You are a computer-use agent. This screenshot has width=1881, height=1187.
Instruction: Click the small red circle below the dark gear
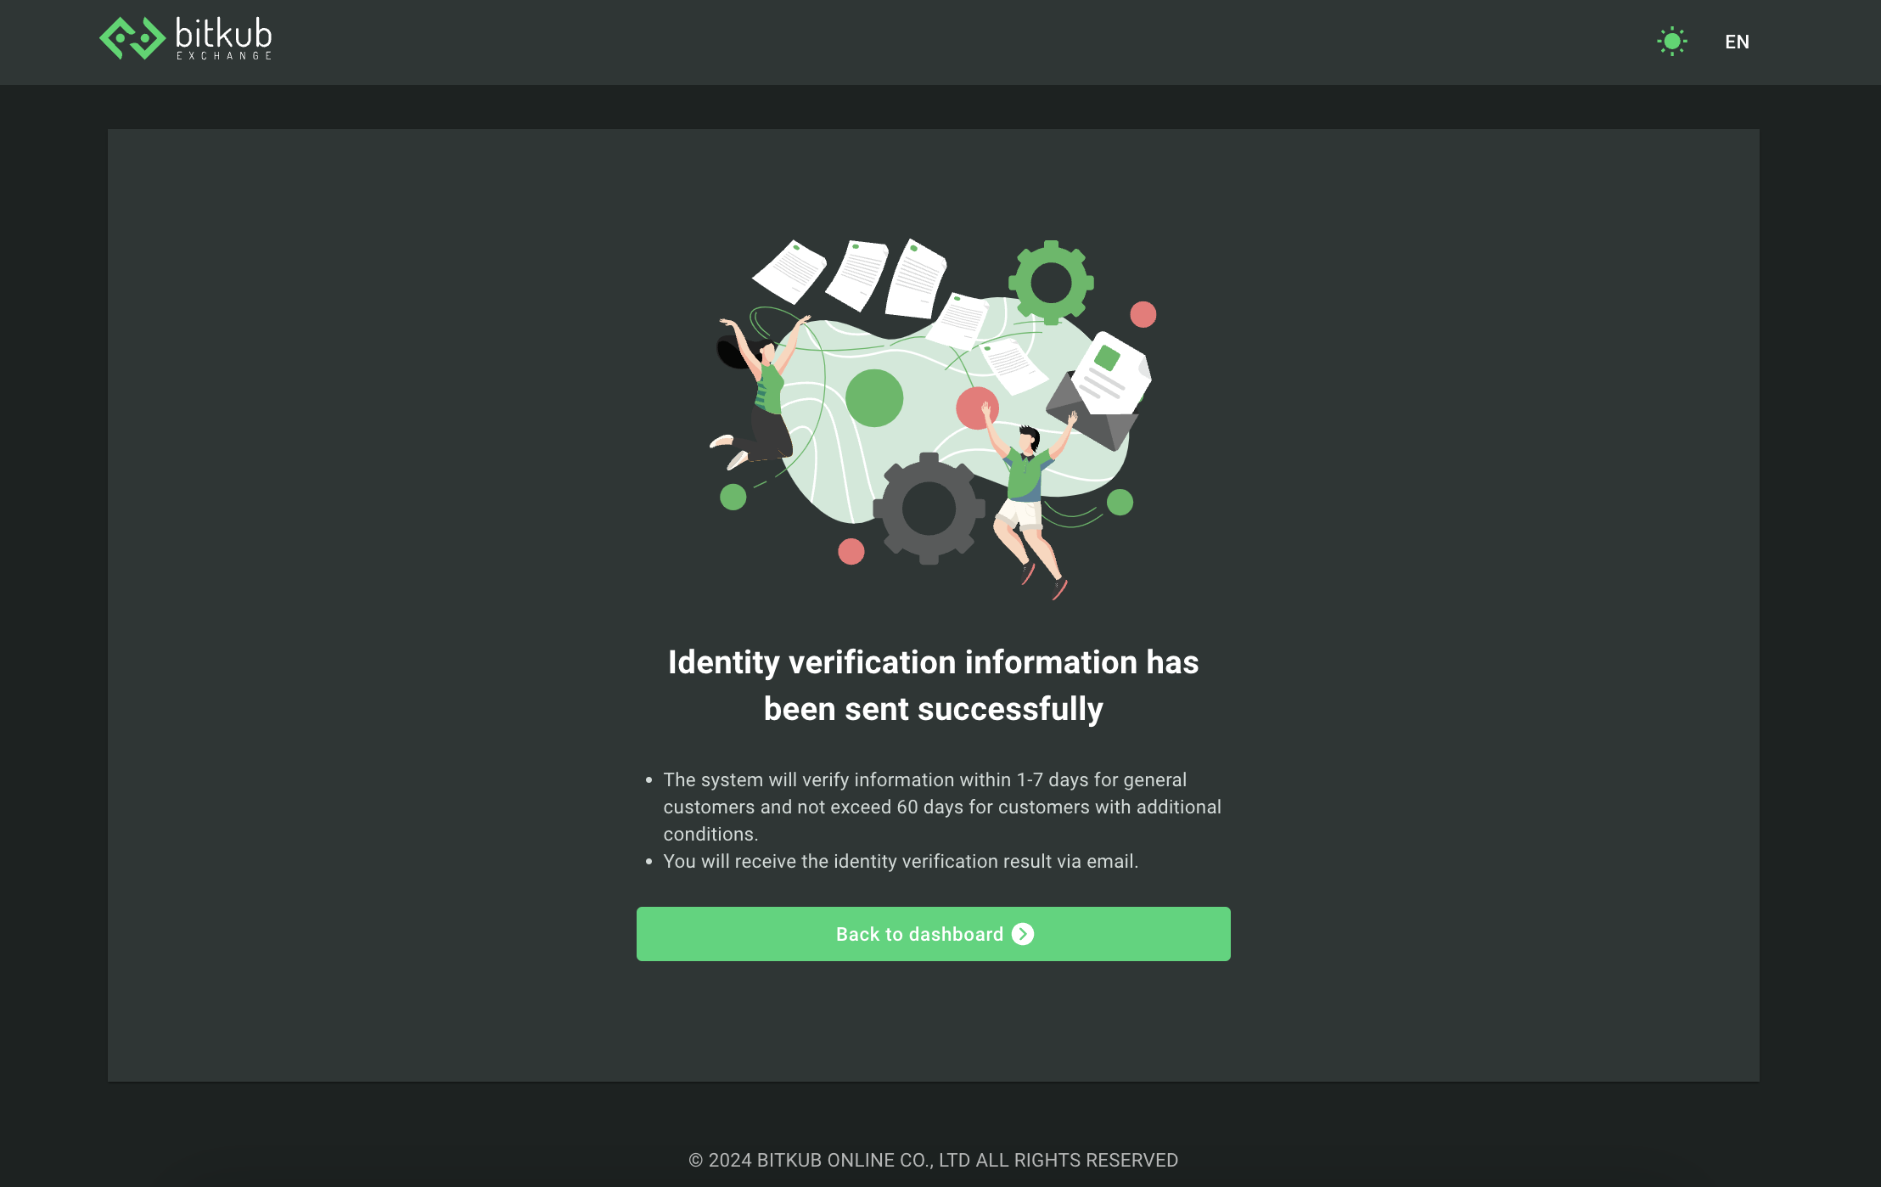pyautogui.click(x=851, y=552)
